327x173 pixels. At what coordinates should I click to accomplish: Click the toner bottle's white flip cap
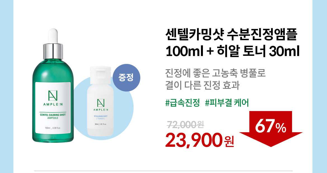(x=100, y=75)
